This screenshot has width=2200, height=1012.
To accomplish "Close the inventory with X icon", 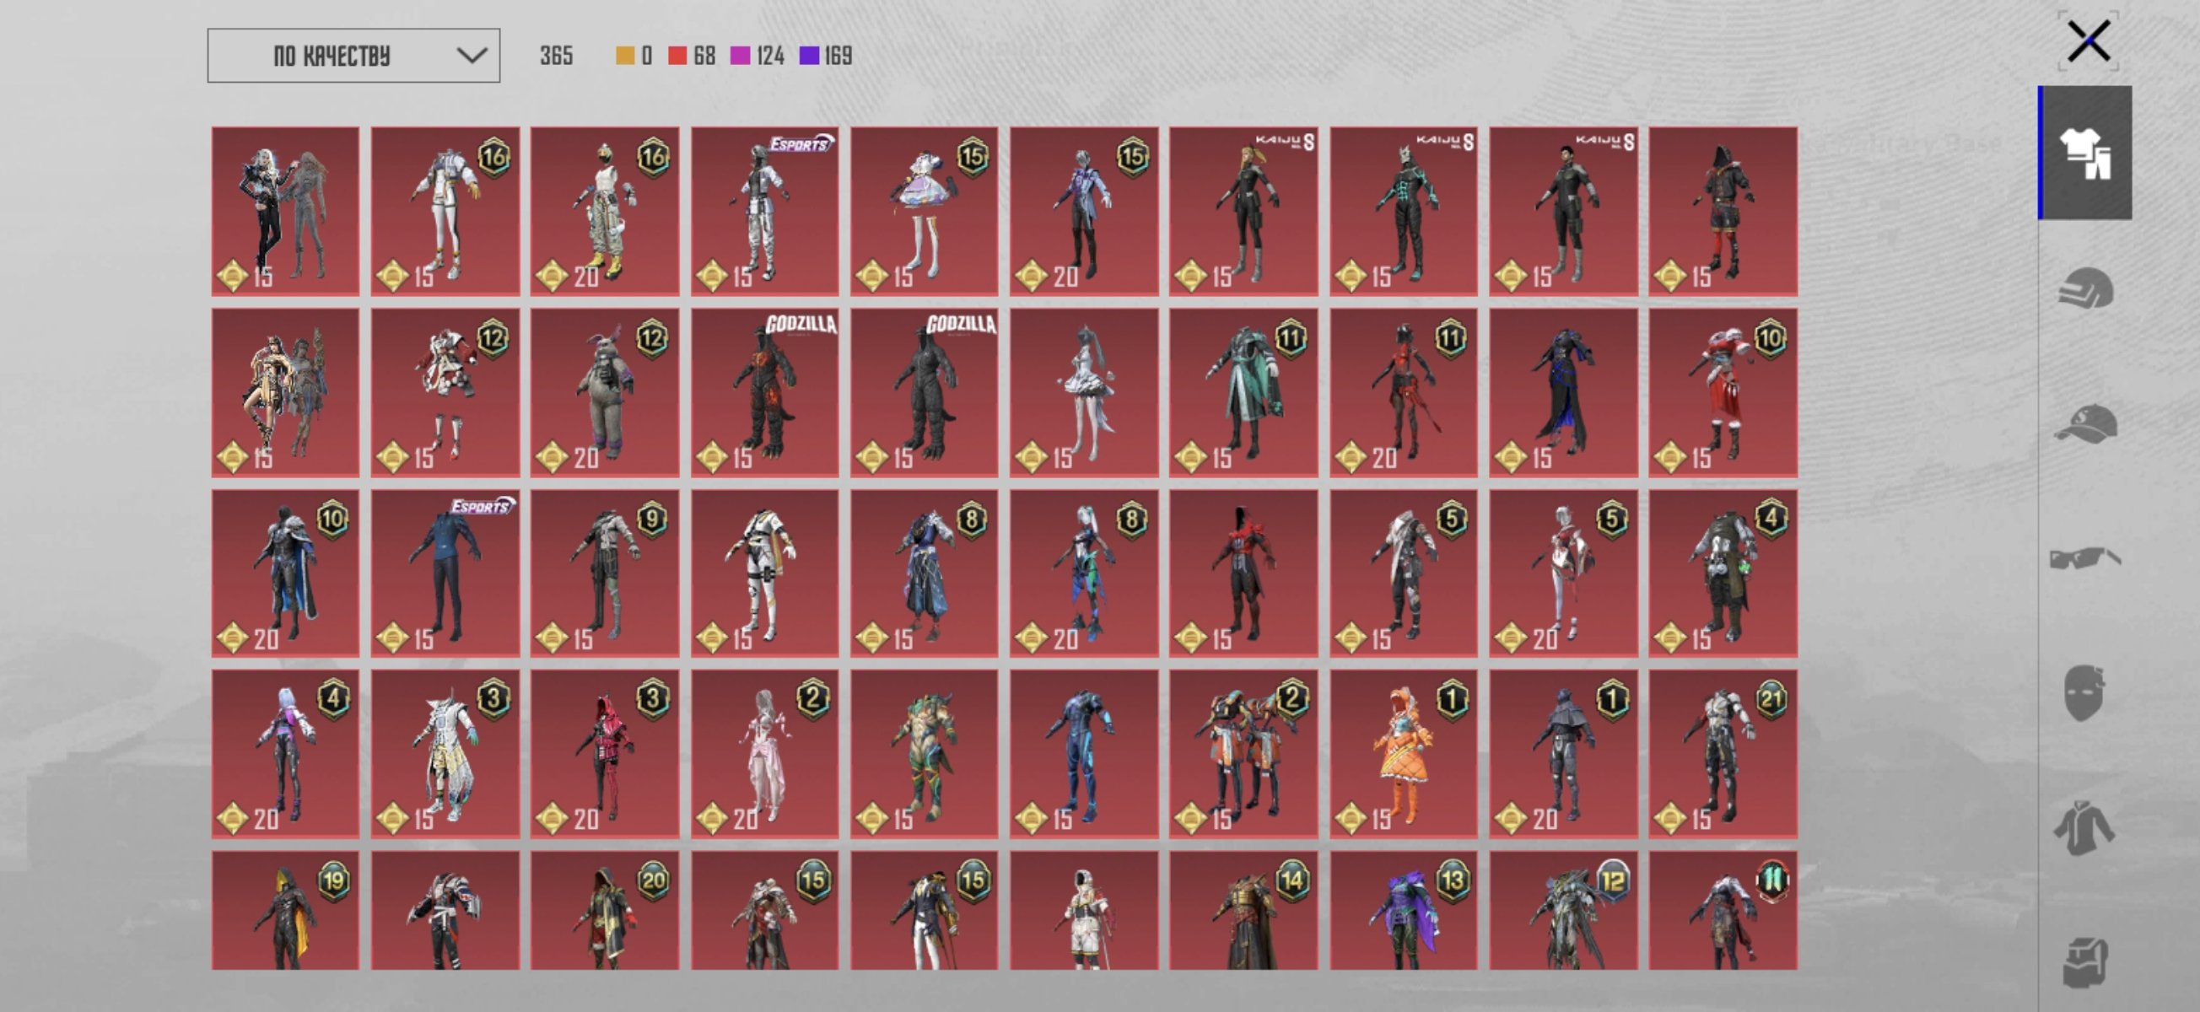I will coord(2088,41).
